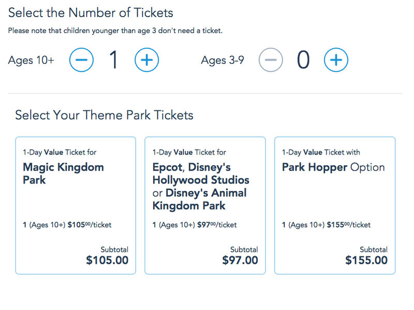Screen dimensions: 414x310
Task: Click the Ages 10+ quantity number 1
Action: (x=114, y=60)
